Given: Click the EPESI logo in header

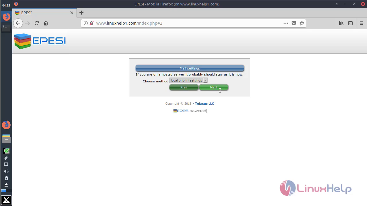Looking at the screenshot, I should [40, 41].
